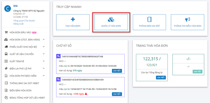
Task: Click the copy icon beside Bảng tổng hợp dữ liệu HĐĐT
Action: pyautogui.click(x=6, y=98)
